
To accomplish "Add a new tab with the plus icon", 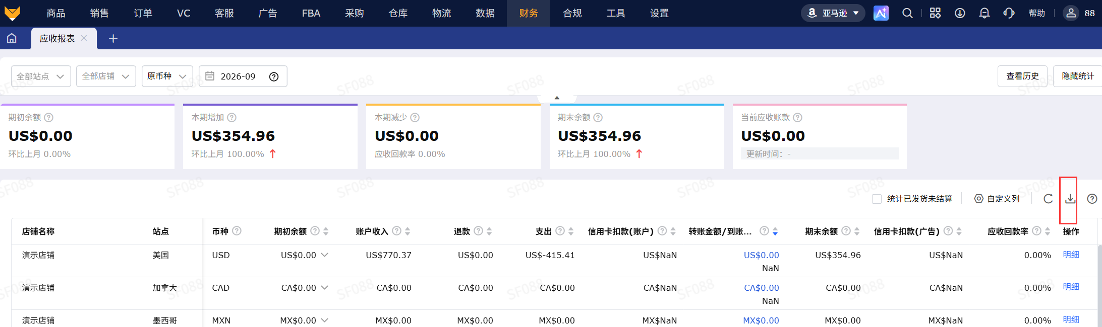I will click(113, 38).
